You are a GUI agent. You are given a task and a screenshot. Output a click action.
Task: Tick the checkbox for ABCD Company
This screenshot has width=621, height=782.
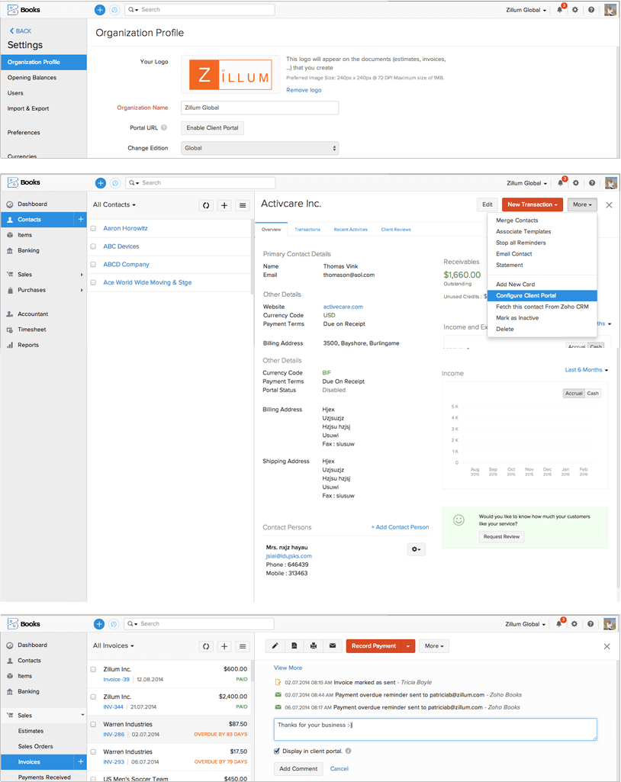tap(93, 265)
